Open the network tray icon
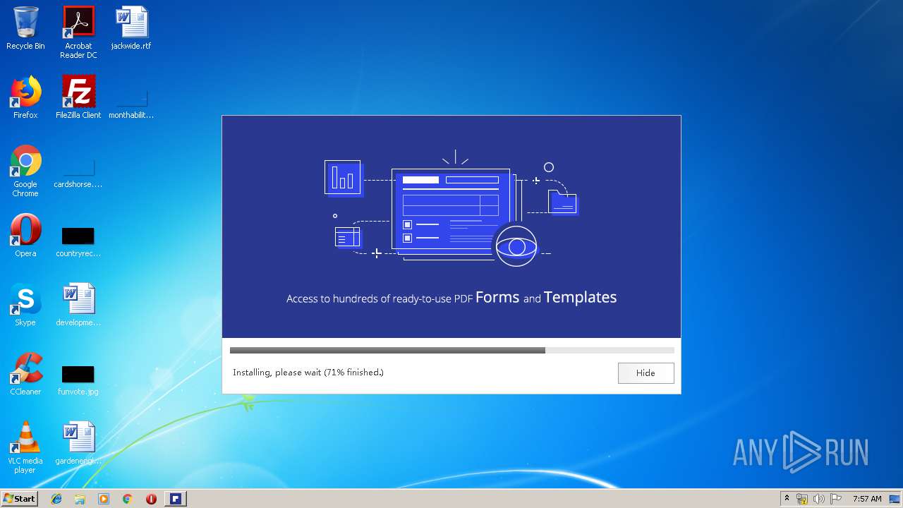 pyautogui.click(x=802, y=499)
